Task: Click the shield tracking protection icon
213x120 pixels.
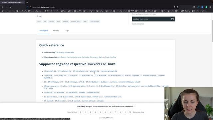Action: tap(27, 7)
